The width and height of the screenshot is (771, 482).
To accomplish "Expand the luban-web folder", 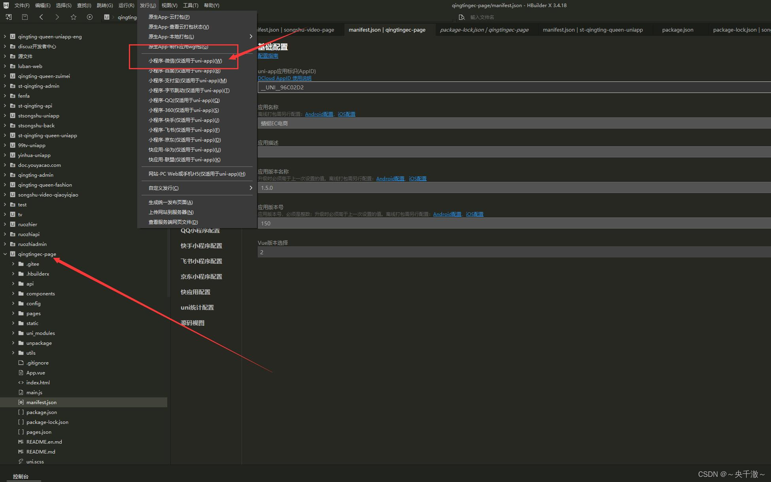I will (x=5, y=66).
